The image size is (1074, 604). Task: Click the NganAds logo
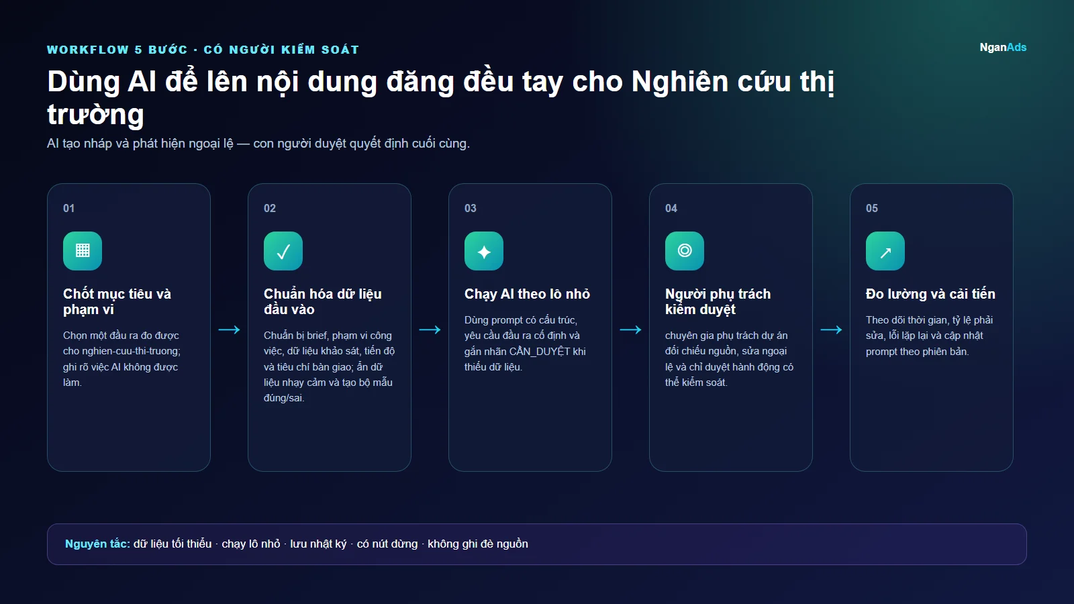click(1003, 47)
